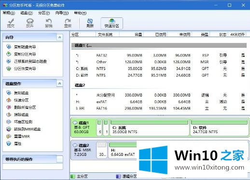Sort by the 4KB对齐 column header
This screenshot has width=250, height=180.
(237, 34)
